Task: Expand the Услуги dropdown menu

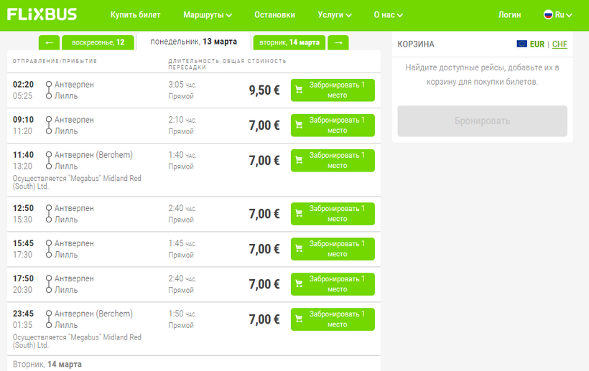Action: (335, 14)
